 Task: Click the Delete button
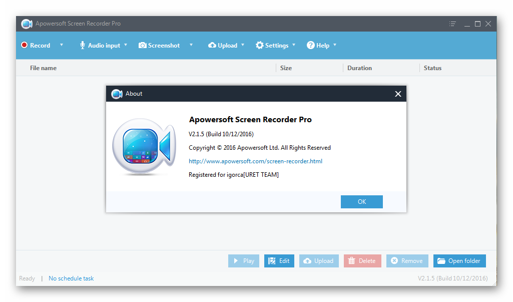(362, 261)
